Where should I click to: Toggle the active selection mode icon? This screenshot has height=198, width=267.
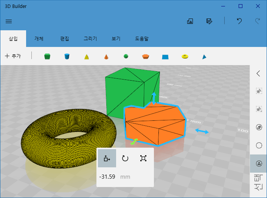pos(259,164)
